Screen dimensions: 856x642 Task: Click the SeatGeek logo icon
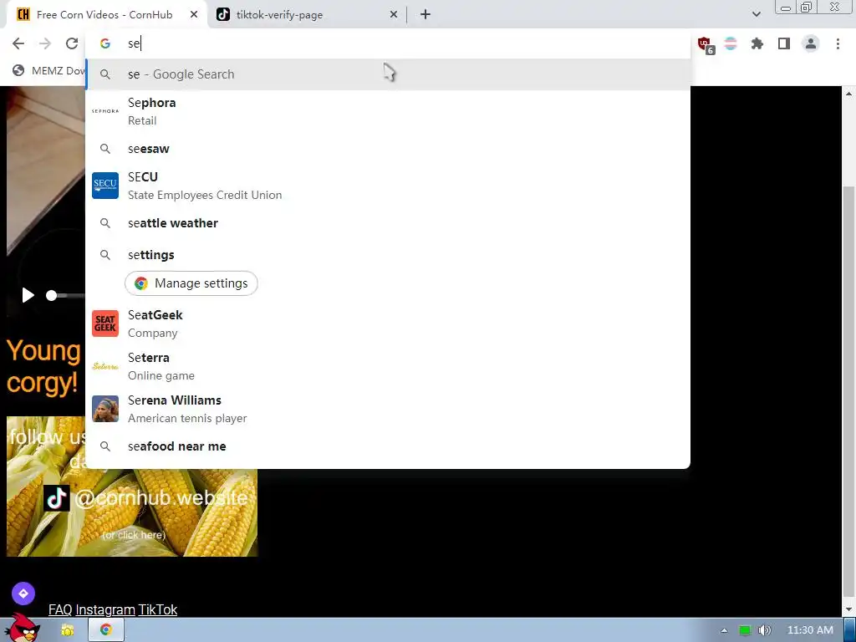(x=104, y=324)
